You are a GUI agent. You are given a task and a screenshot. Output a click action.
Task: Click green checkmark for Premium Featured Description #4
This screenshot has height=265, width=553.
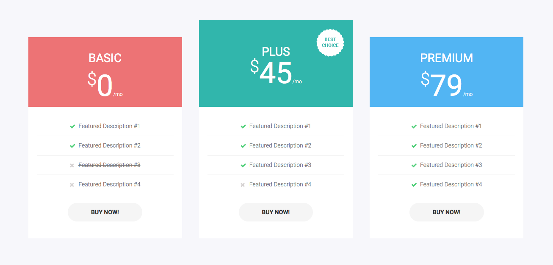[x=414, y=185]
